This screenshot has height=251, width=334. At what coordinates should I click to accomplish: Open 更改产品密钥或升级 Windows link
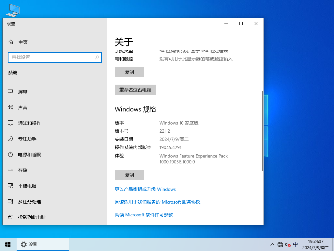(145, 189)
